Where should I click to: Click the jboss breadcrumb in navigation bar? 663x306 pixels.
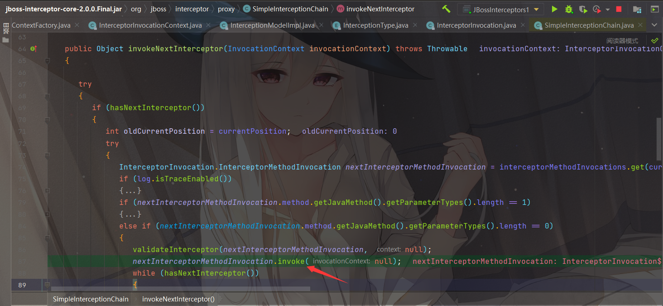[158, 9]
